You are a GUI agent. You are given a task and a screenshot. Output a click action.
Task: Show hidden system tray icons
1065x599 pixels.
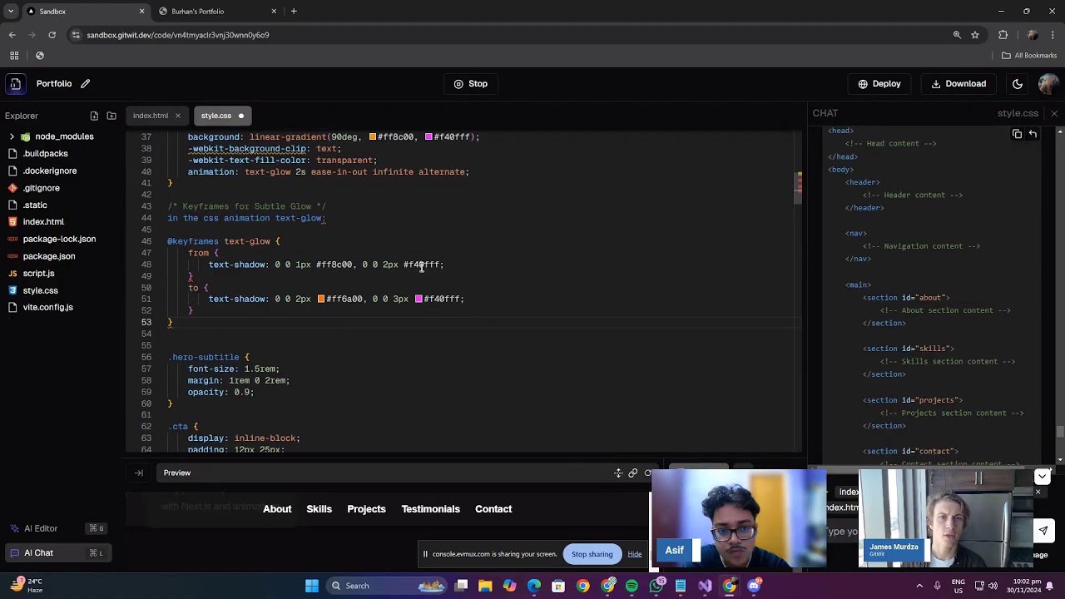coord(919,586)
